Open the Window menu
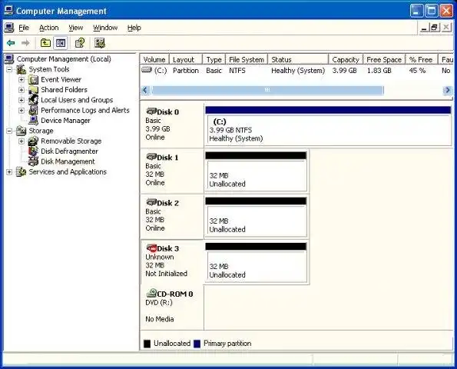The width and height of the screenshot is (457, 369). pos(105,28)
